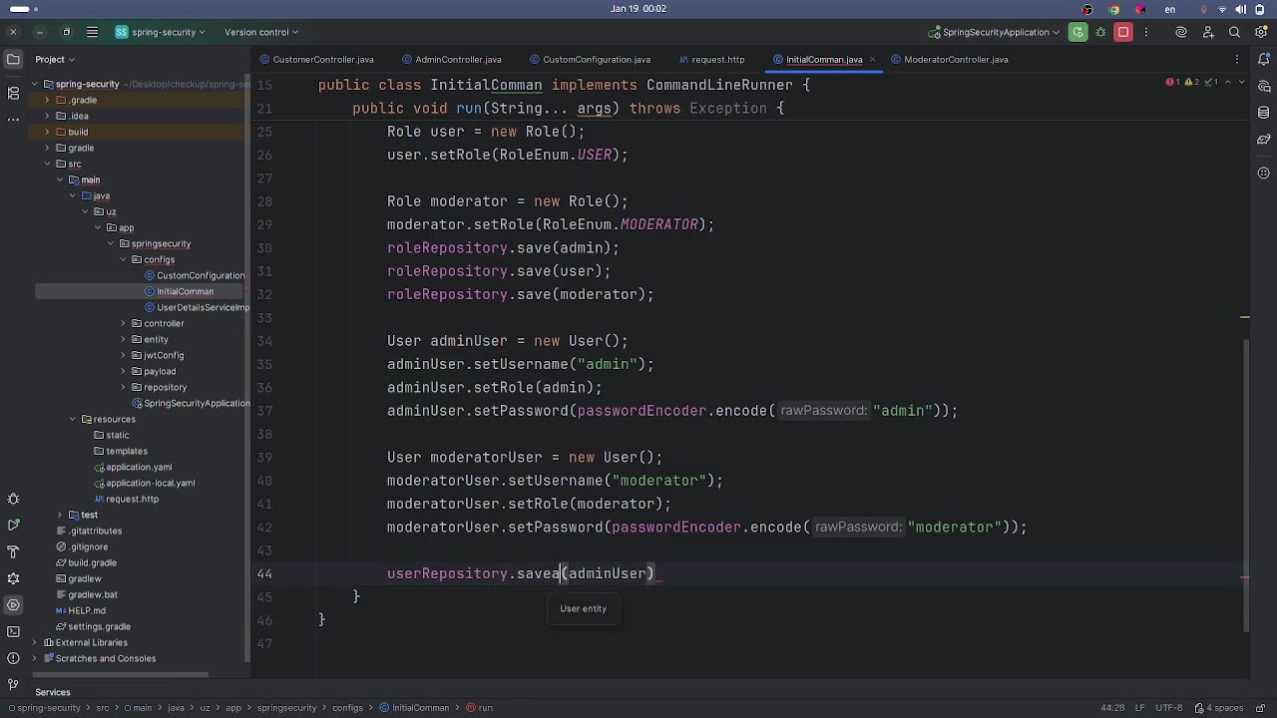
Task: Open the Notifications bell panel
Action: [1263, 60]
